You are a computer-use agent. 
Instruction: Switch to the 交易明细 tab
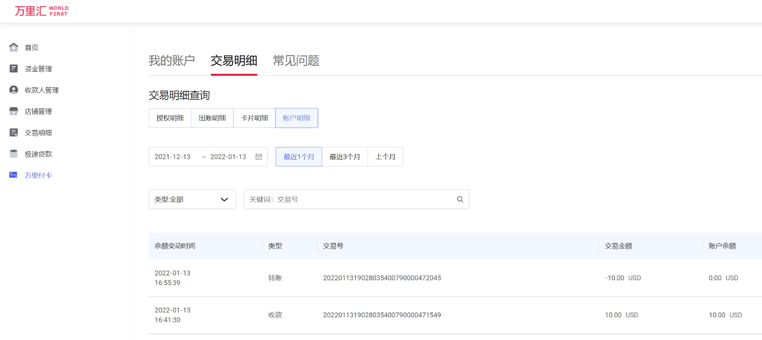[x=234, y=61]
